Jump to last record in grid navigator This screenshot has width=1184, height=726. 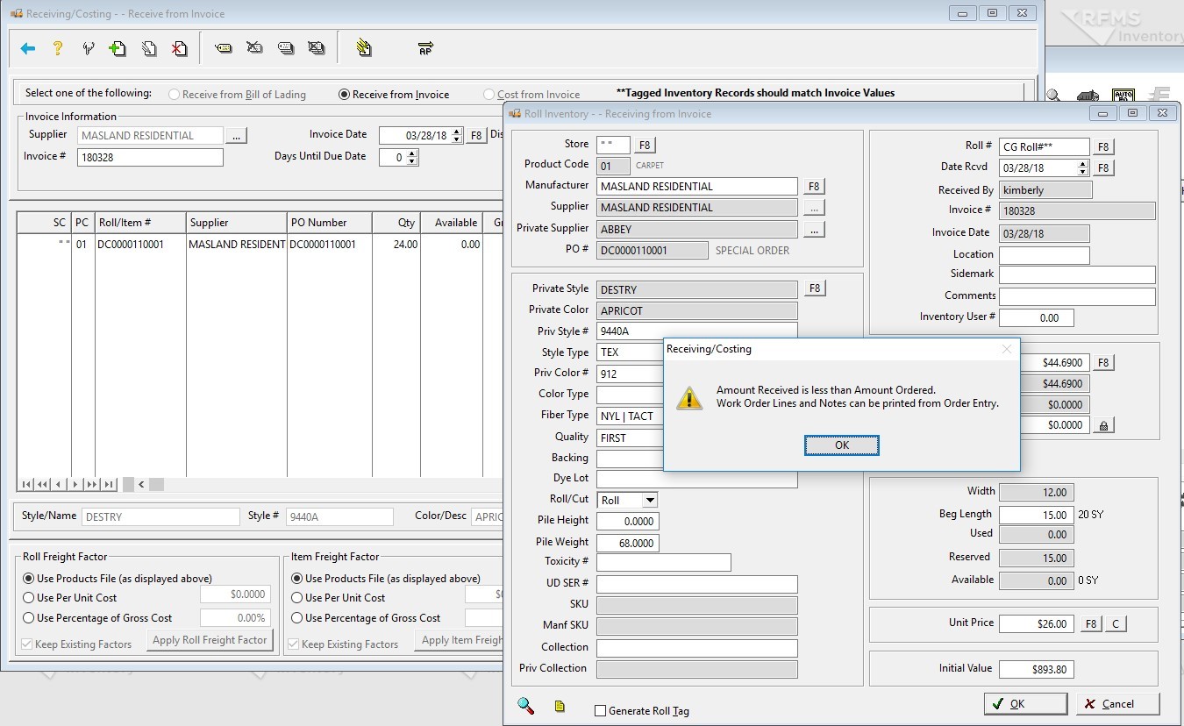tap(109, 484)
